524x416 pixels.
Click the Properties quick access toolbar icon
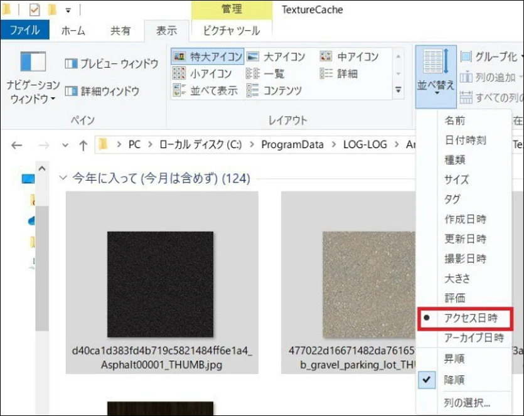tap(35, 9)
